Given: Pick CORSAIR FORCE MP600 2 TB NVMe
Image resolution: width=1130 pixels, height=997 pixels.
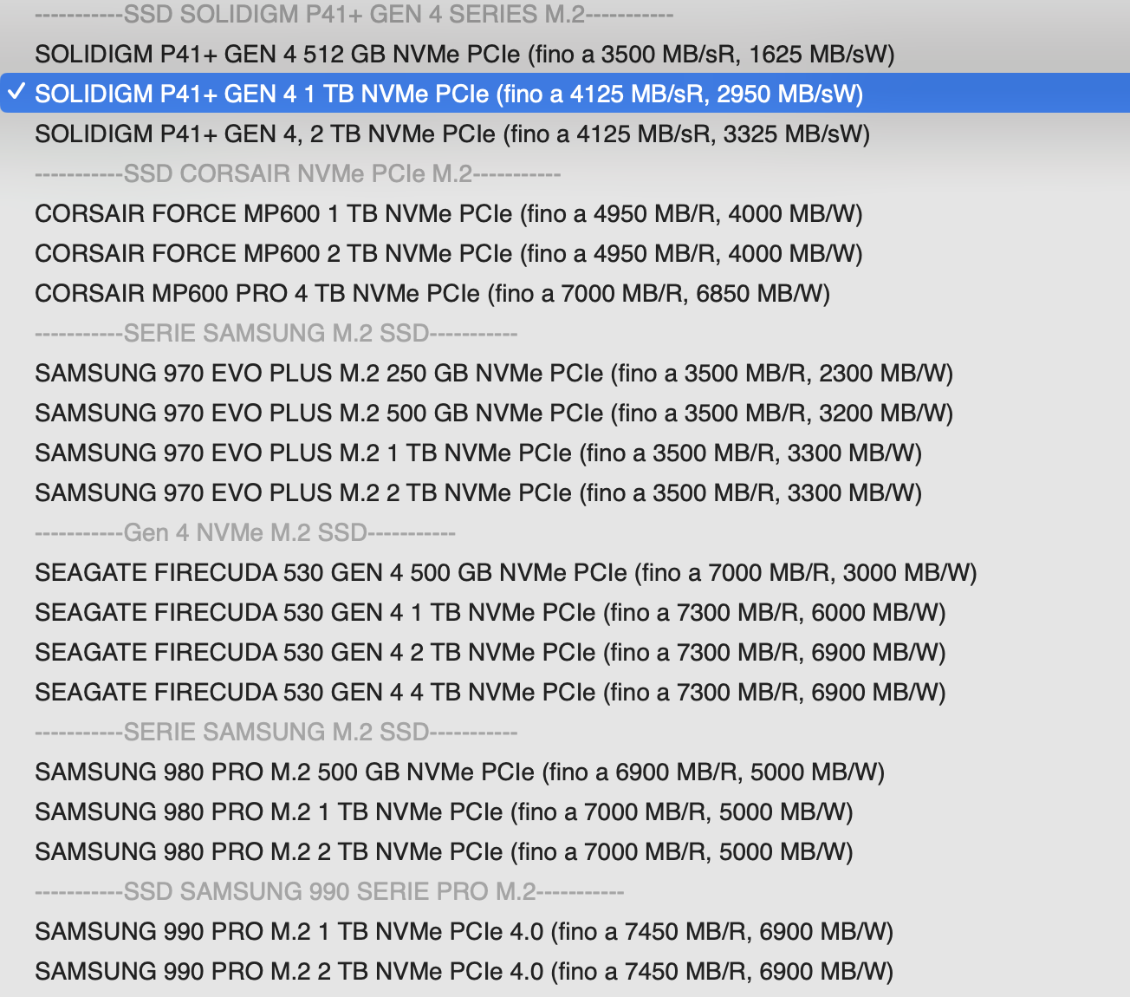Looking at the screenshot, I should [565, 253].
